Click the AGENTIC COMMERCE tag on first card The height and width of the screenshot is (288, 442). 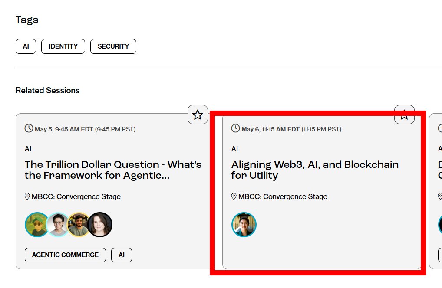click(x=65, y=255)
